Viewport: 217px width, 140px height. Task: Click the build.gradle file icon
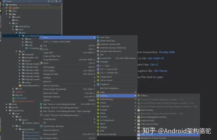click(14, 98)
